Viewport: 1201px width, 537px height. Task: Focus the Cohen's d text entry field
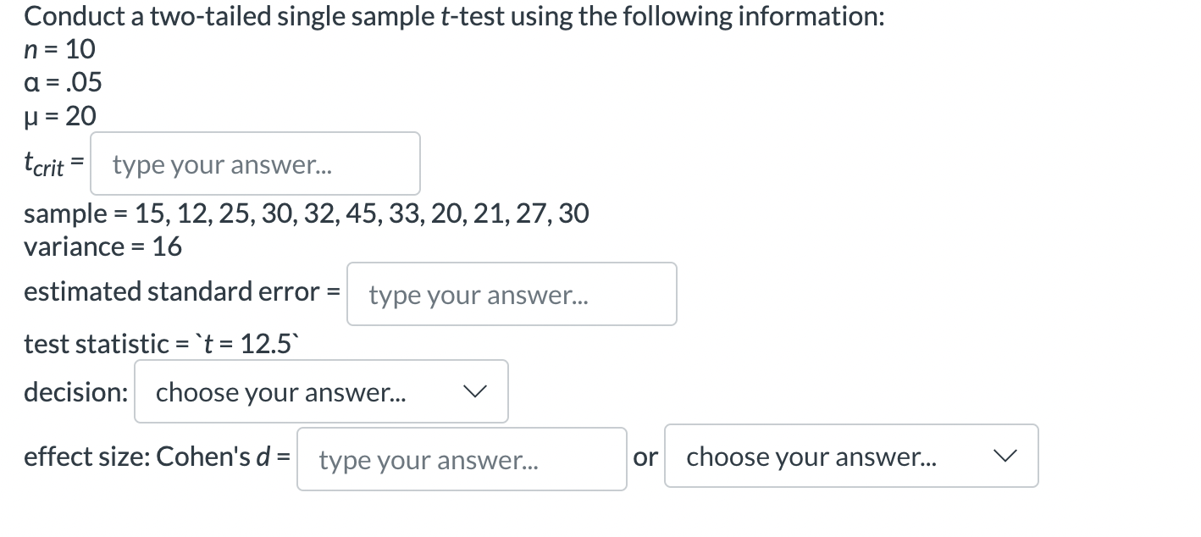461,458
